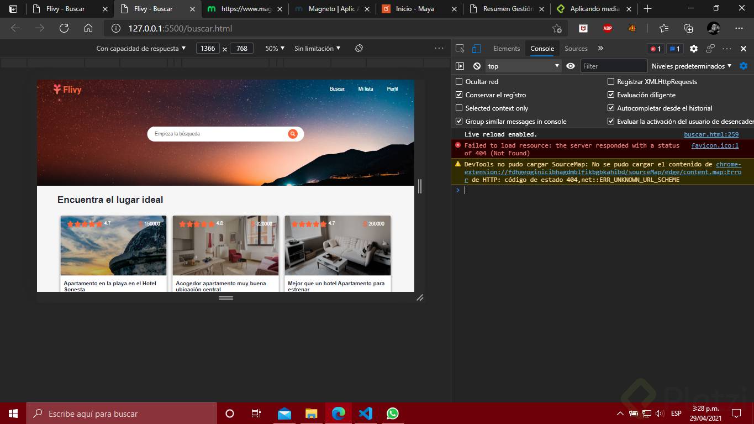This screenshot has height=424, width=754.
Task: Activate the inspect element picker
Action: pos(460,49)
